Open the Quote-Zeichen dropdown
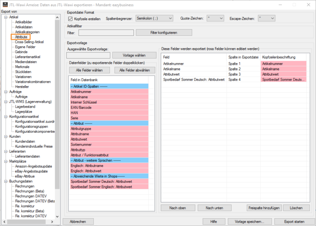Screen dimensions: 316x226 pos(216,19)
